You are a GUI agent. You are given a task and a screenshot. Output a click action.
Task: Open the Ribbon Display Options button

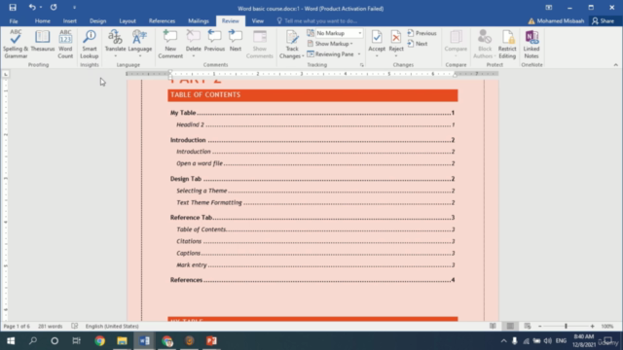pyautogui.click(x=549, y=8)
